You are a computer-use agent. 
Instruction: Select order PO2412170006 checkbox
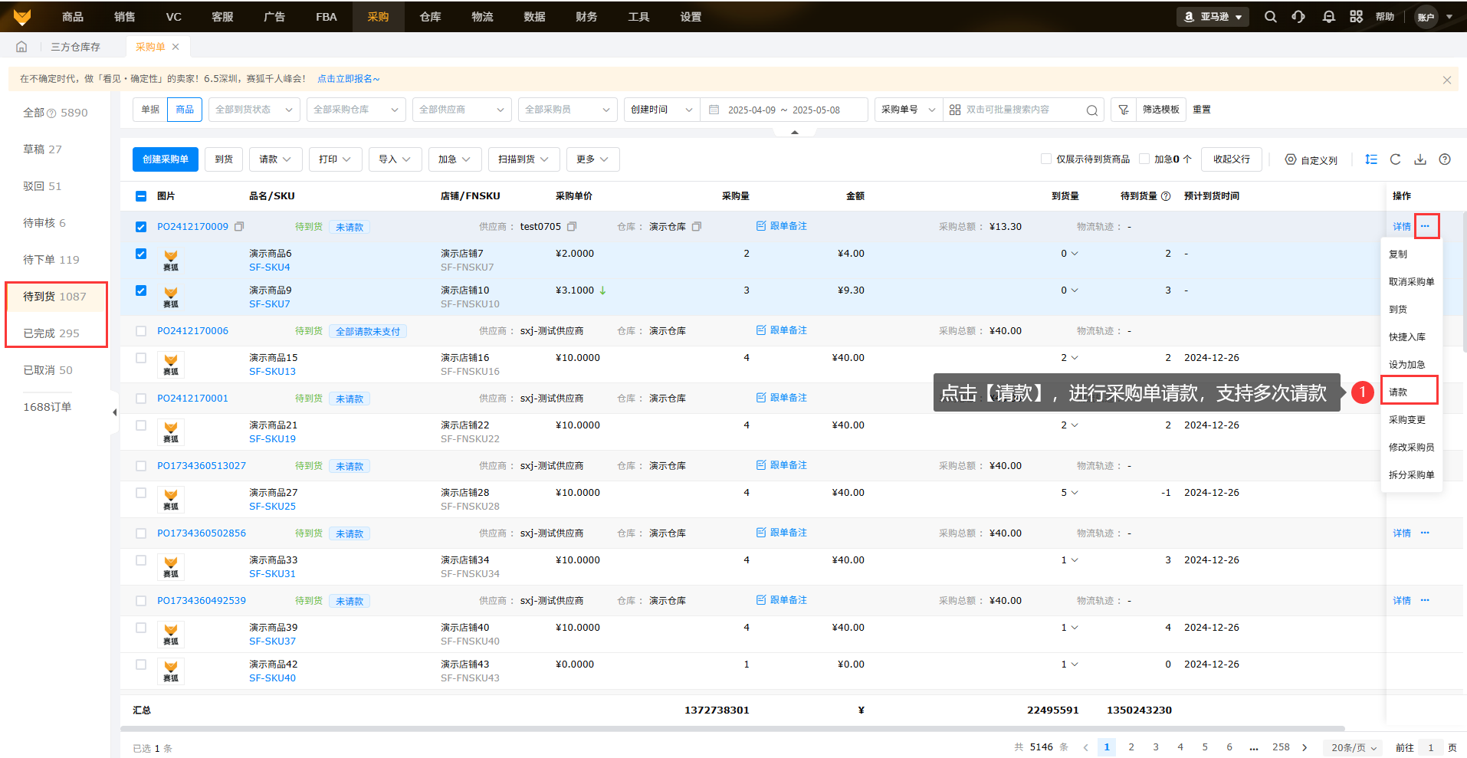pyautogui.click(x=141, y=331)
